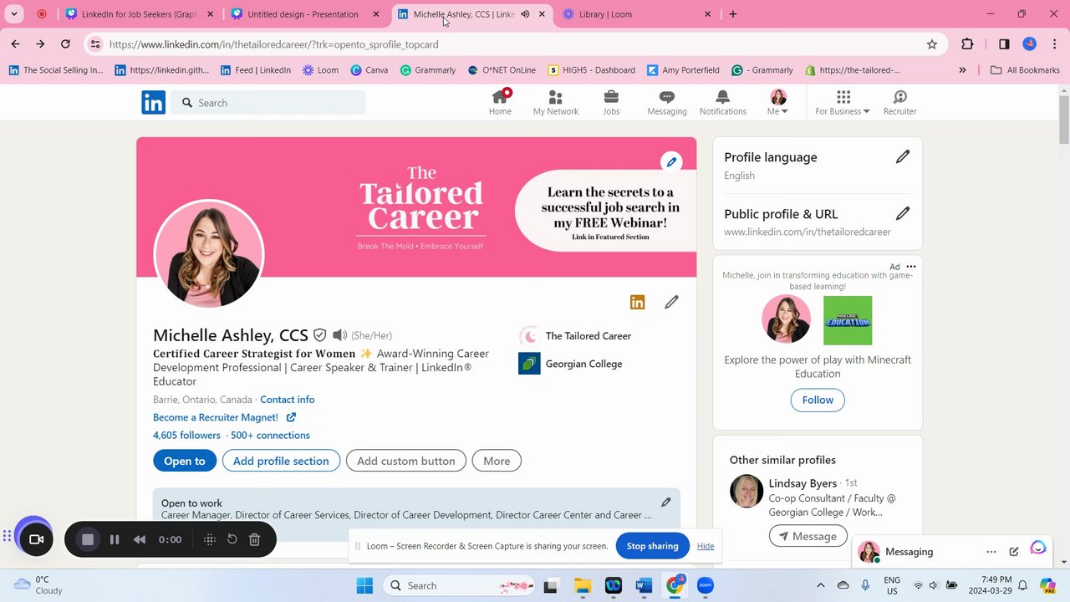The width and height of the screenshot is (1070, 602).
Task: Open a new browser tab
Action: [x=733, y=14]
